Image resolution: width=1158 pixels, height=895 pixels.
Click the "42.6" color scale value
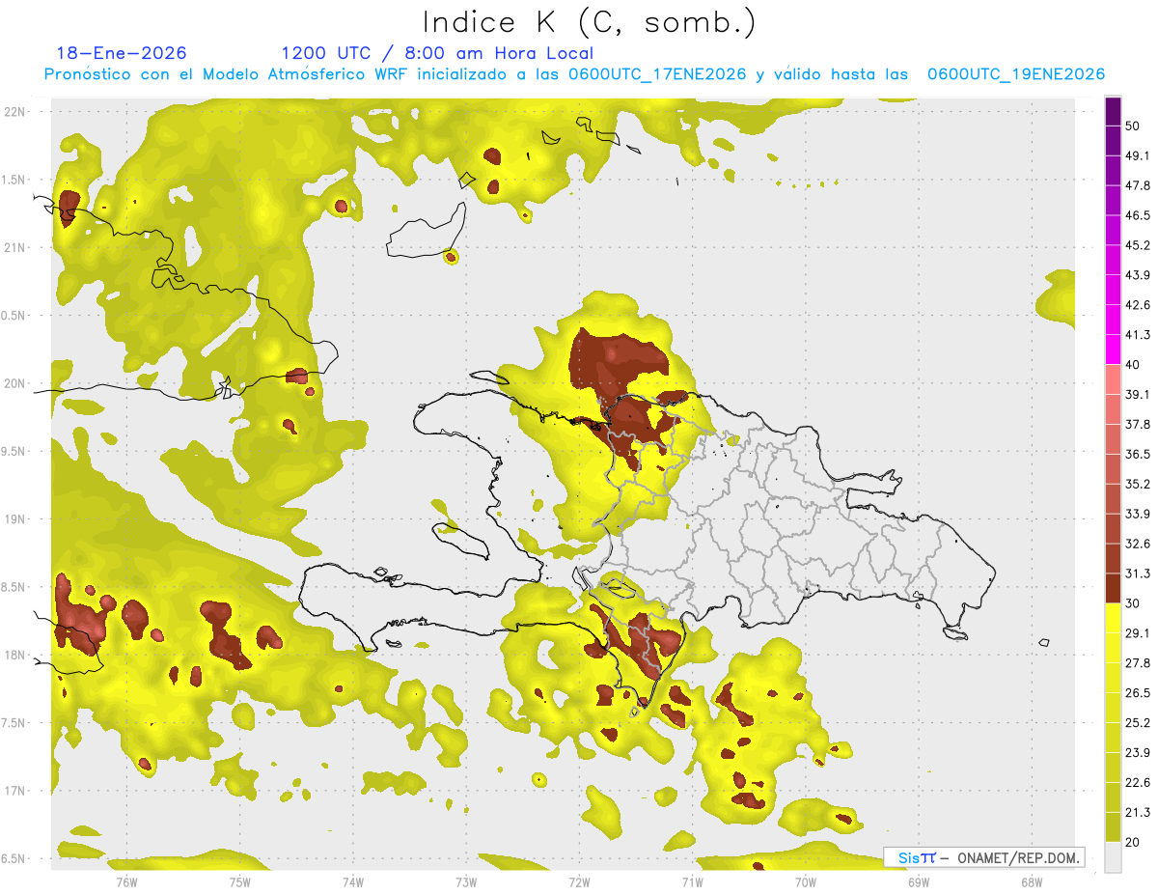tap(1138, 305)
